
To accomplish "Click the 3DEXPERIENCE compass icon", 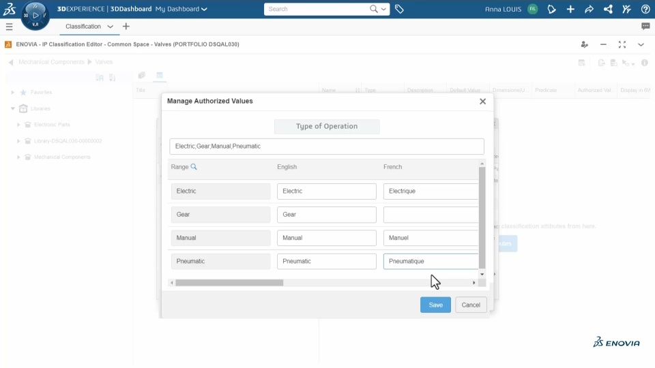I will [x=35, y=16].
